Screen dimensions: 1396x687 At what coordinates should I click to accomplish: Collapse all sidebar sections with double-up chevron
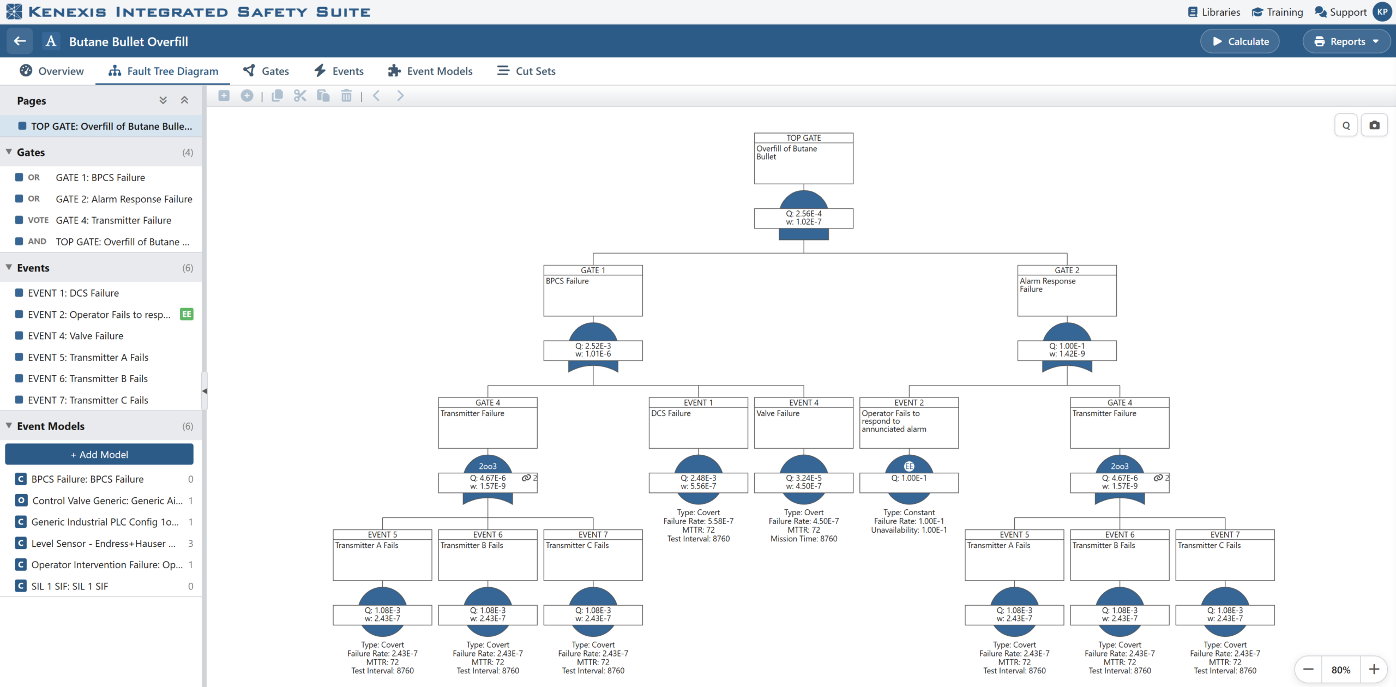(184, 100)
